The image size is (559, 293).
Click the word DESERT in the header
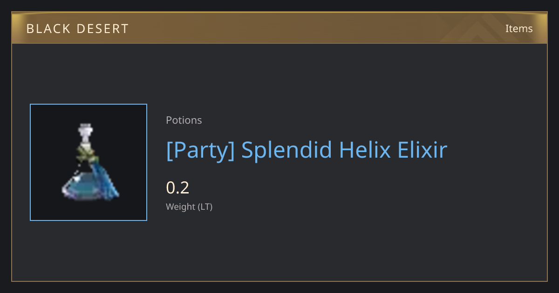(103, 29)
